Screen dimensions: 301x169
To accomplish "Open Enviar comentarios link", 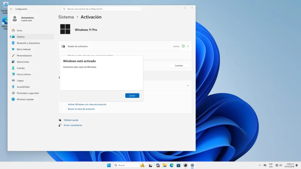I will click(x=73, y=125).
